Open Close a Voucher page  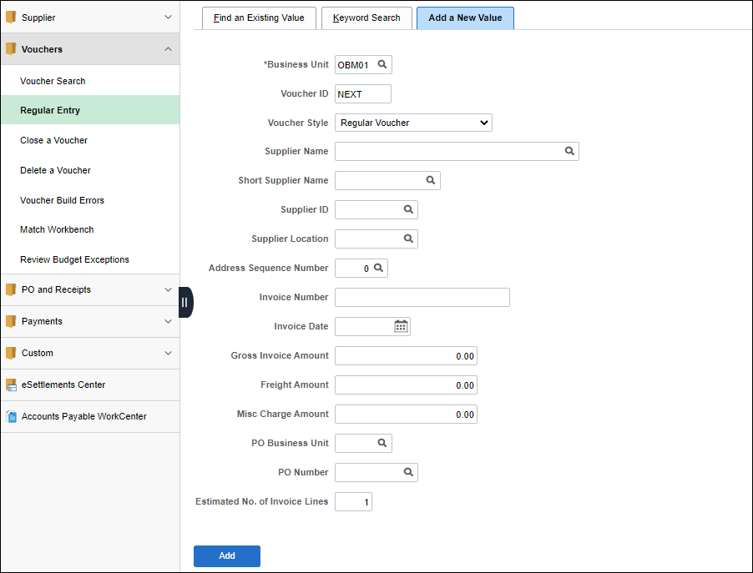coord(53,140)
